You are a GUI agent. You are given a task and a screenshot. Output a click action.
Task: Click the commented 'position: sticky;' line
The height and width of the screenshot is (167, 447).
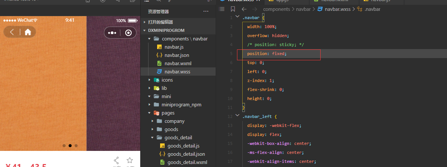[x=276, y=45]
